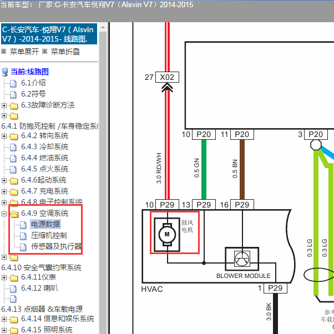Click the BLOWER MODULE transistor symbol
The height and width of the screenshot is (334, 334).
coord(242,259)
